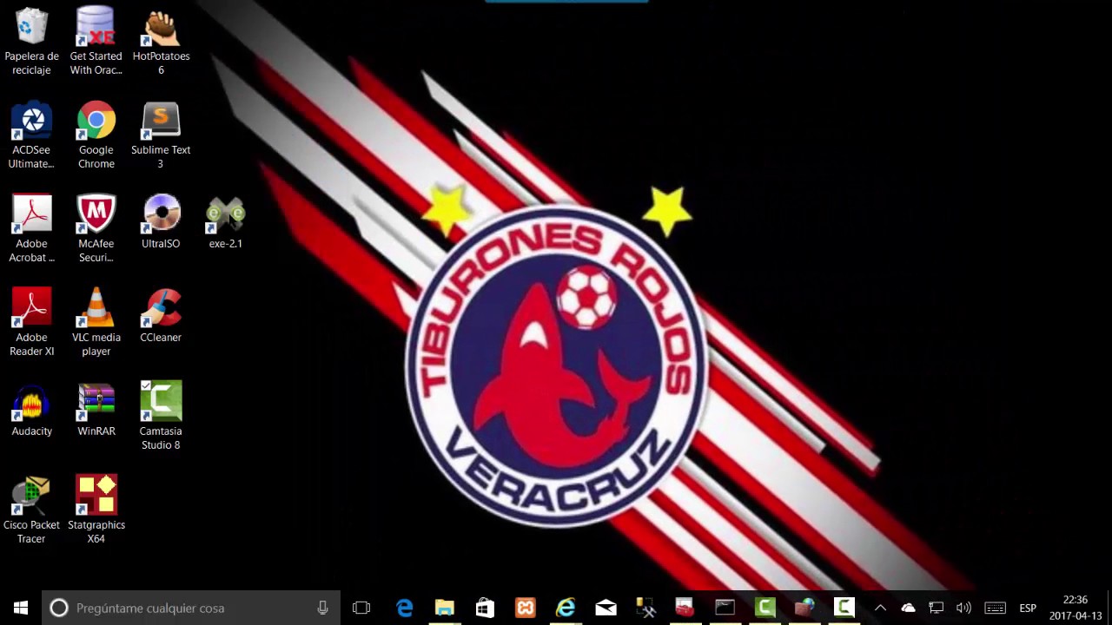This screenshot has width=1112, height=625.
Task: Open first Camtasia taskbar icon
Action: tap(764, 608)
